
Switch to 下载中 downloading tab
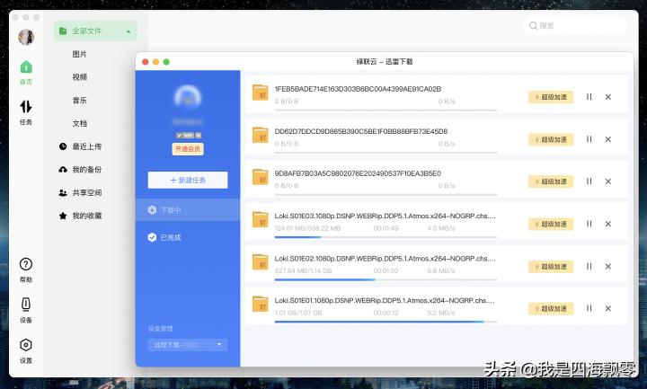pyautogui.click(x=188, y=210)
